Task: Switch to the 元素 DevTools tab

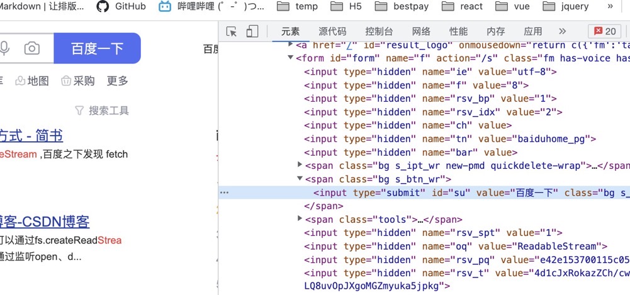Action: click(291, 31)
